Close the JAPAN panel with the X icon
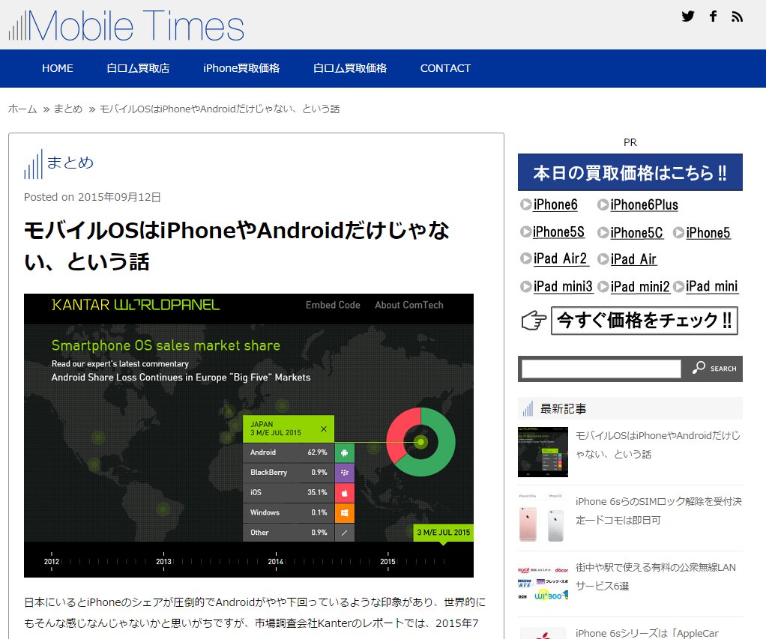This screenshot has height=639, width=766. tap(323, 428)
